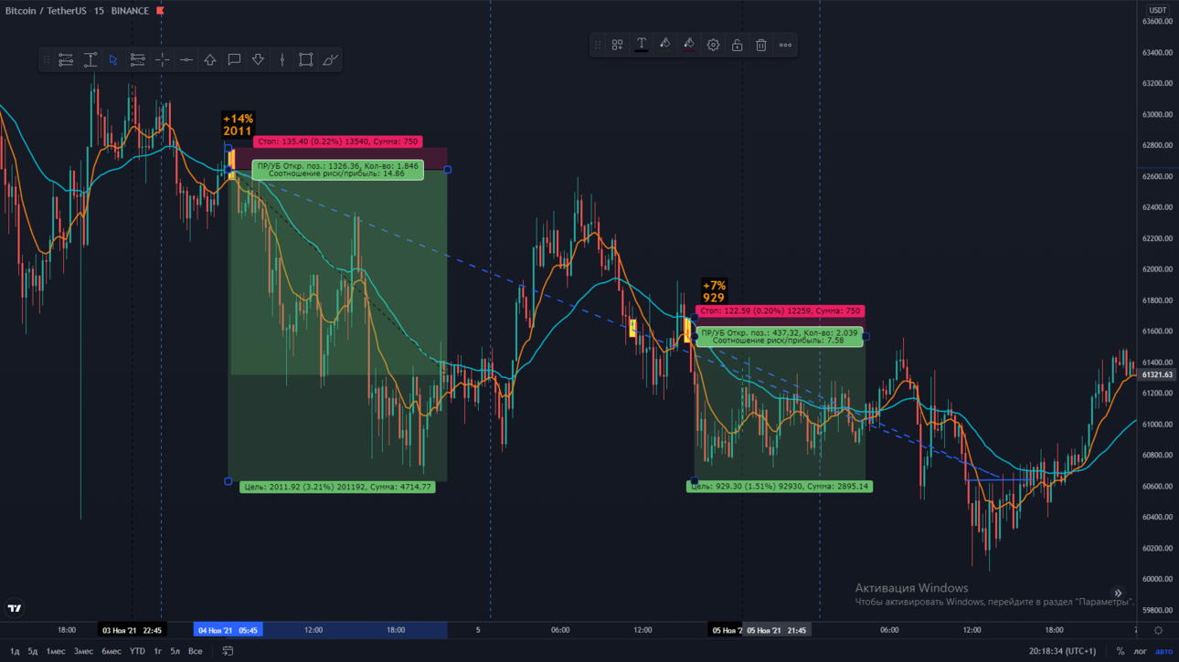The width and height of the screenshot is (1179, 662).
Task: Click the TradingView logo button
Action: pos(15,608)
